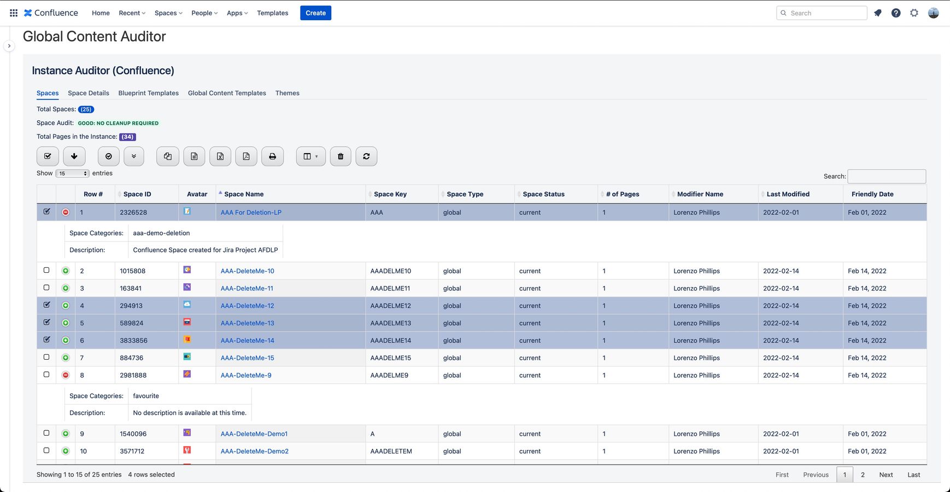Go to page 2 of entries

(863, 475)
